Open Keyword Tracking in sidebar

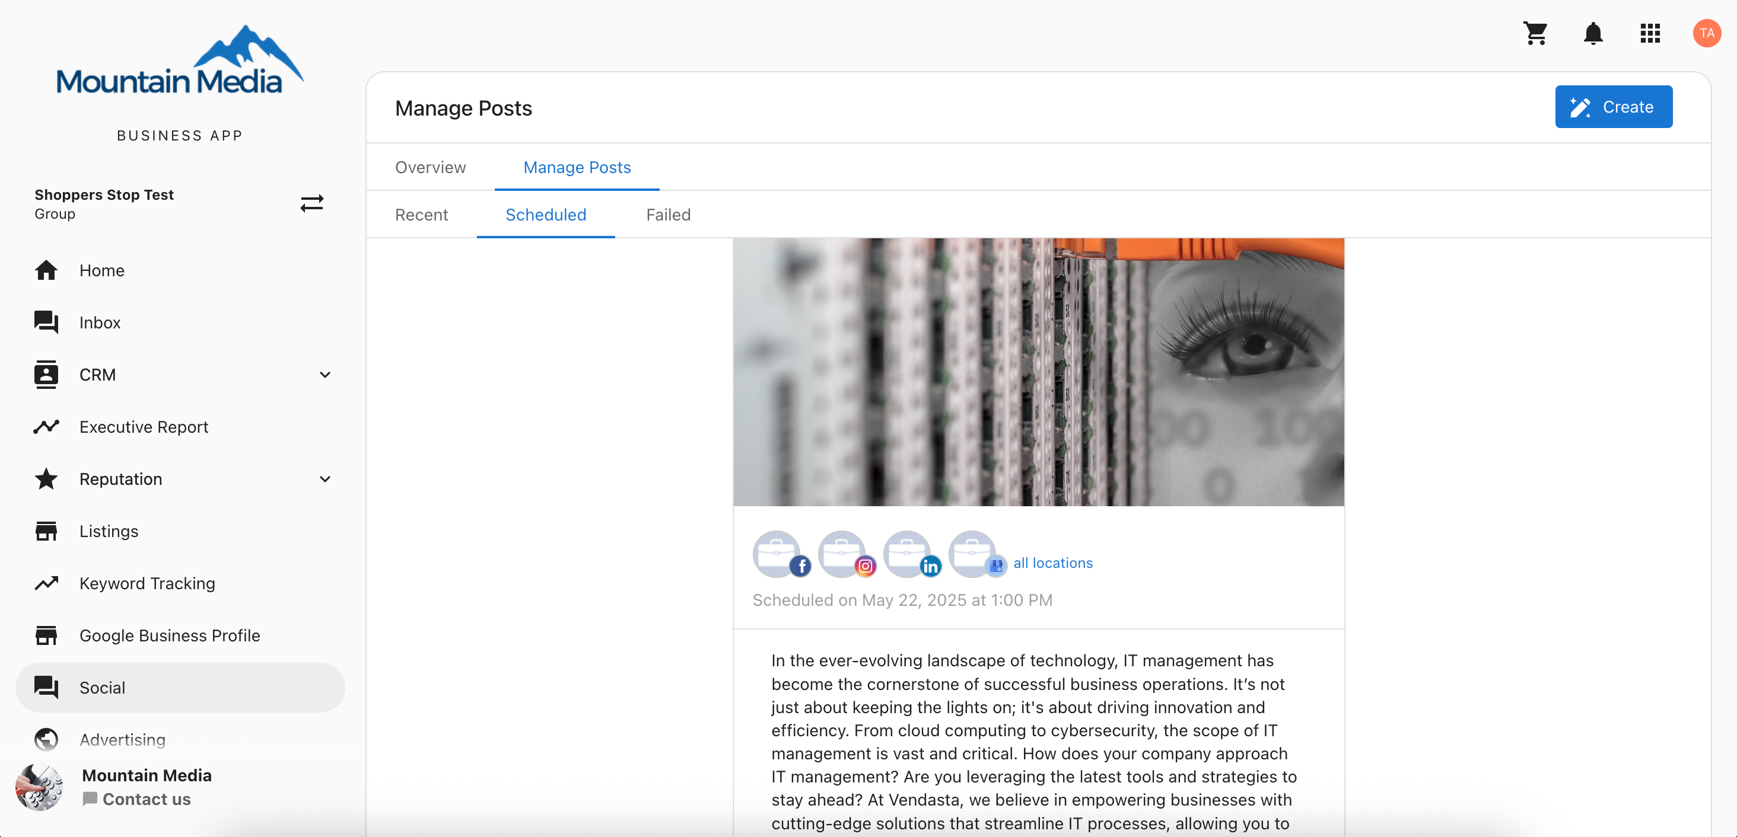coord(180,583)
